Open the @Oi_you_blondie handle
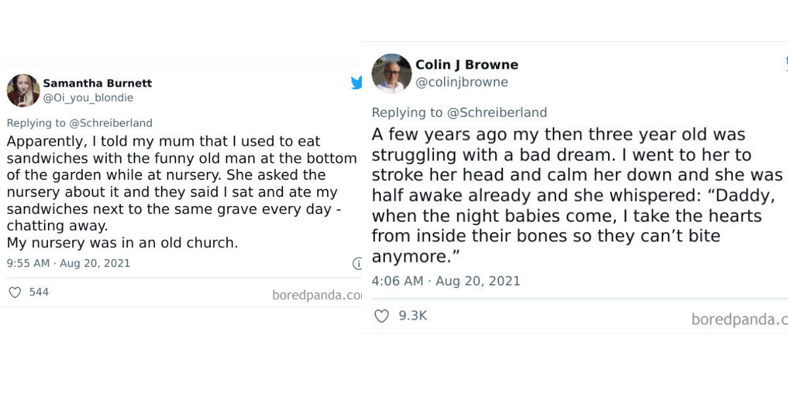The height and width of the screenshot is (412, 788). coord(88,98)
